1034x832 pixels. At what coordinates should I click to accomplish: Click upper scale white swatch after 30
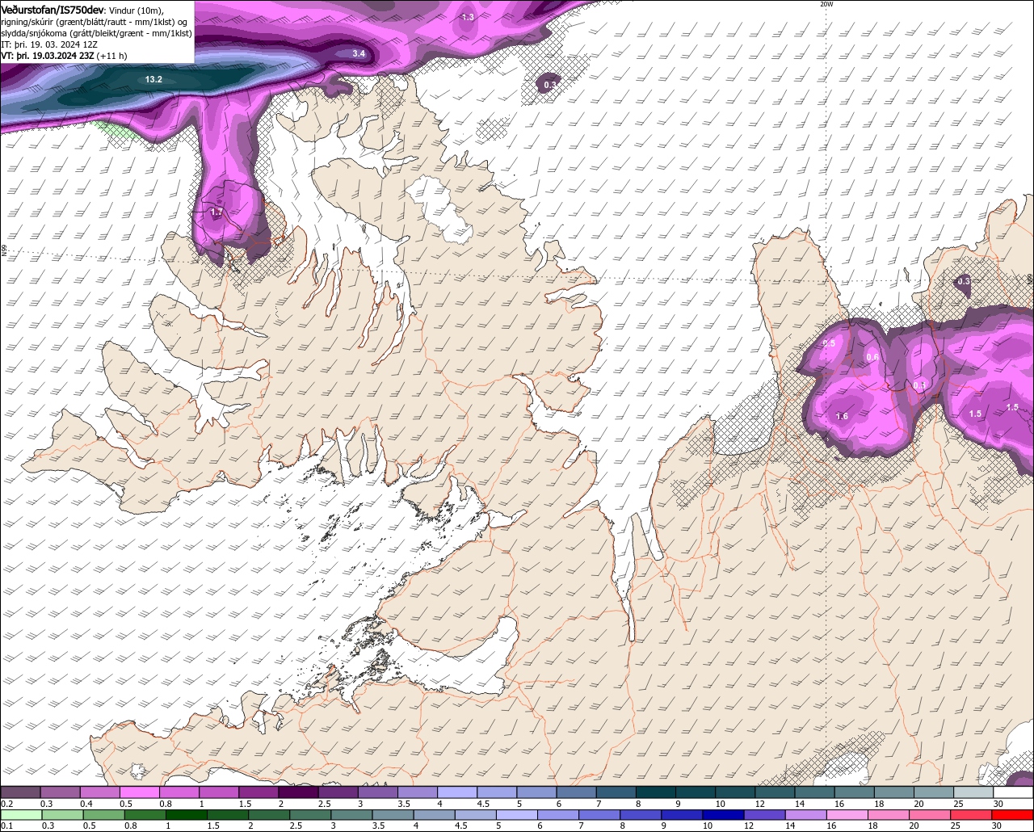pos(1014,792)
